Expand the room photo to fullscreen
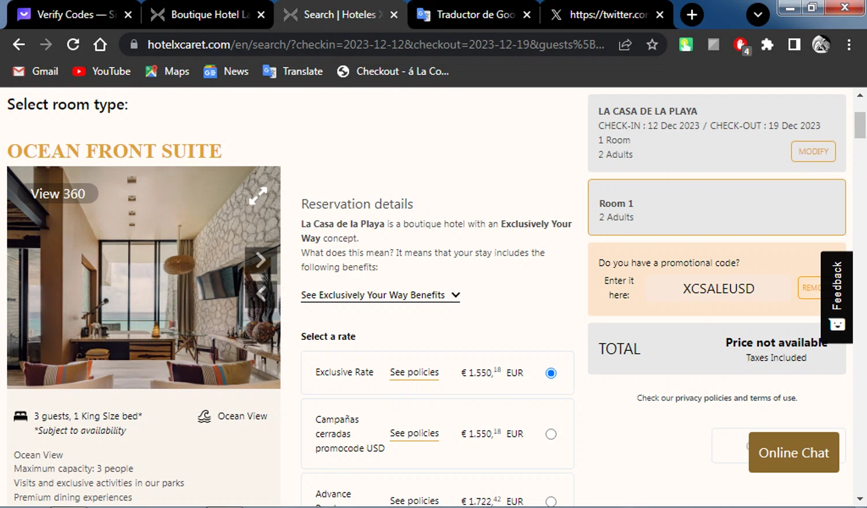 (x=258, y=195)
